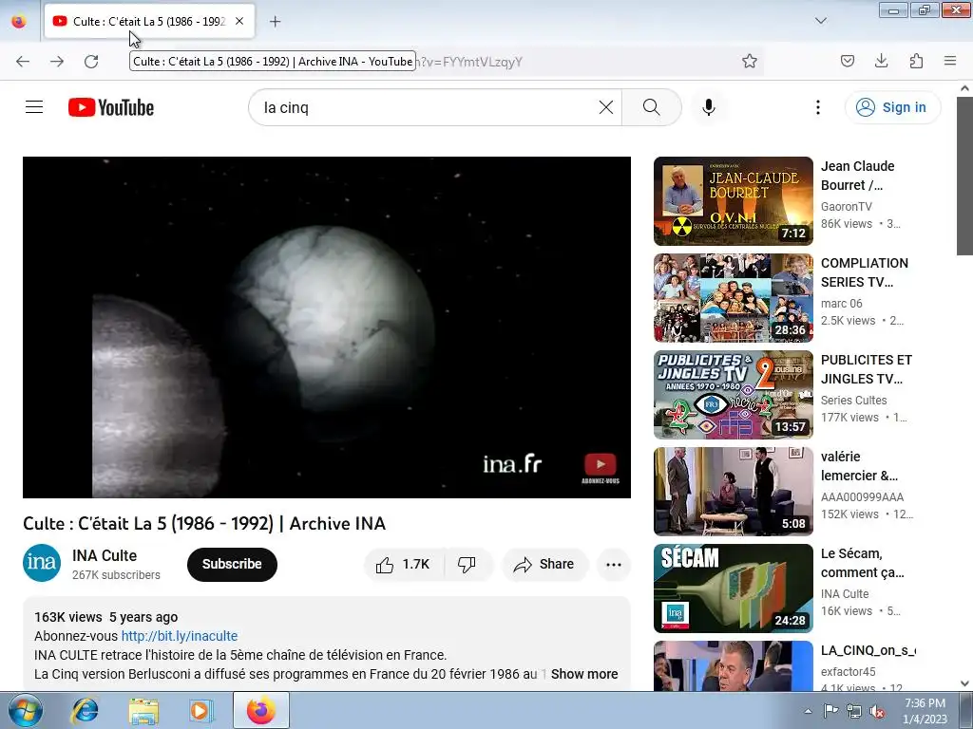Reload the page
Image resolution: width=973 pixels, height=729 pixels.
pos(91,61)
